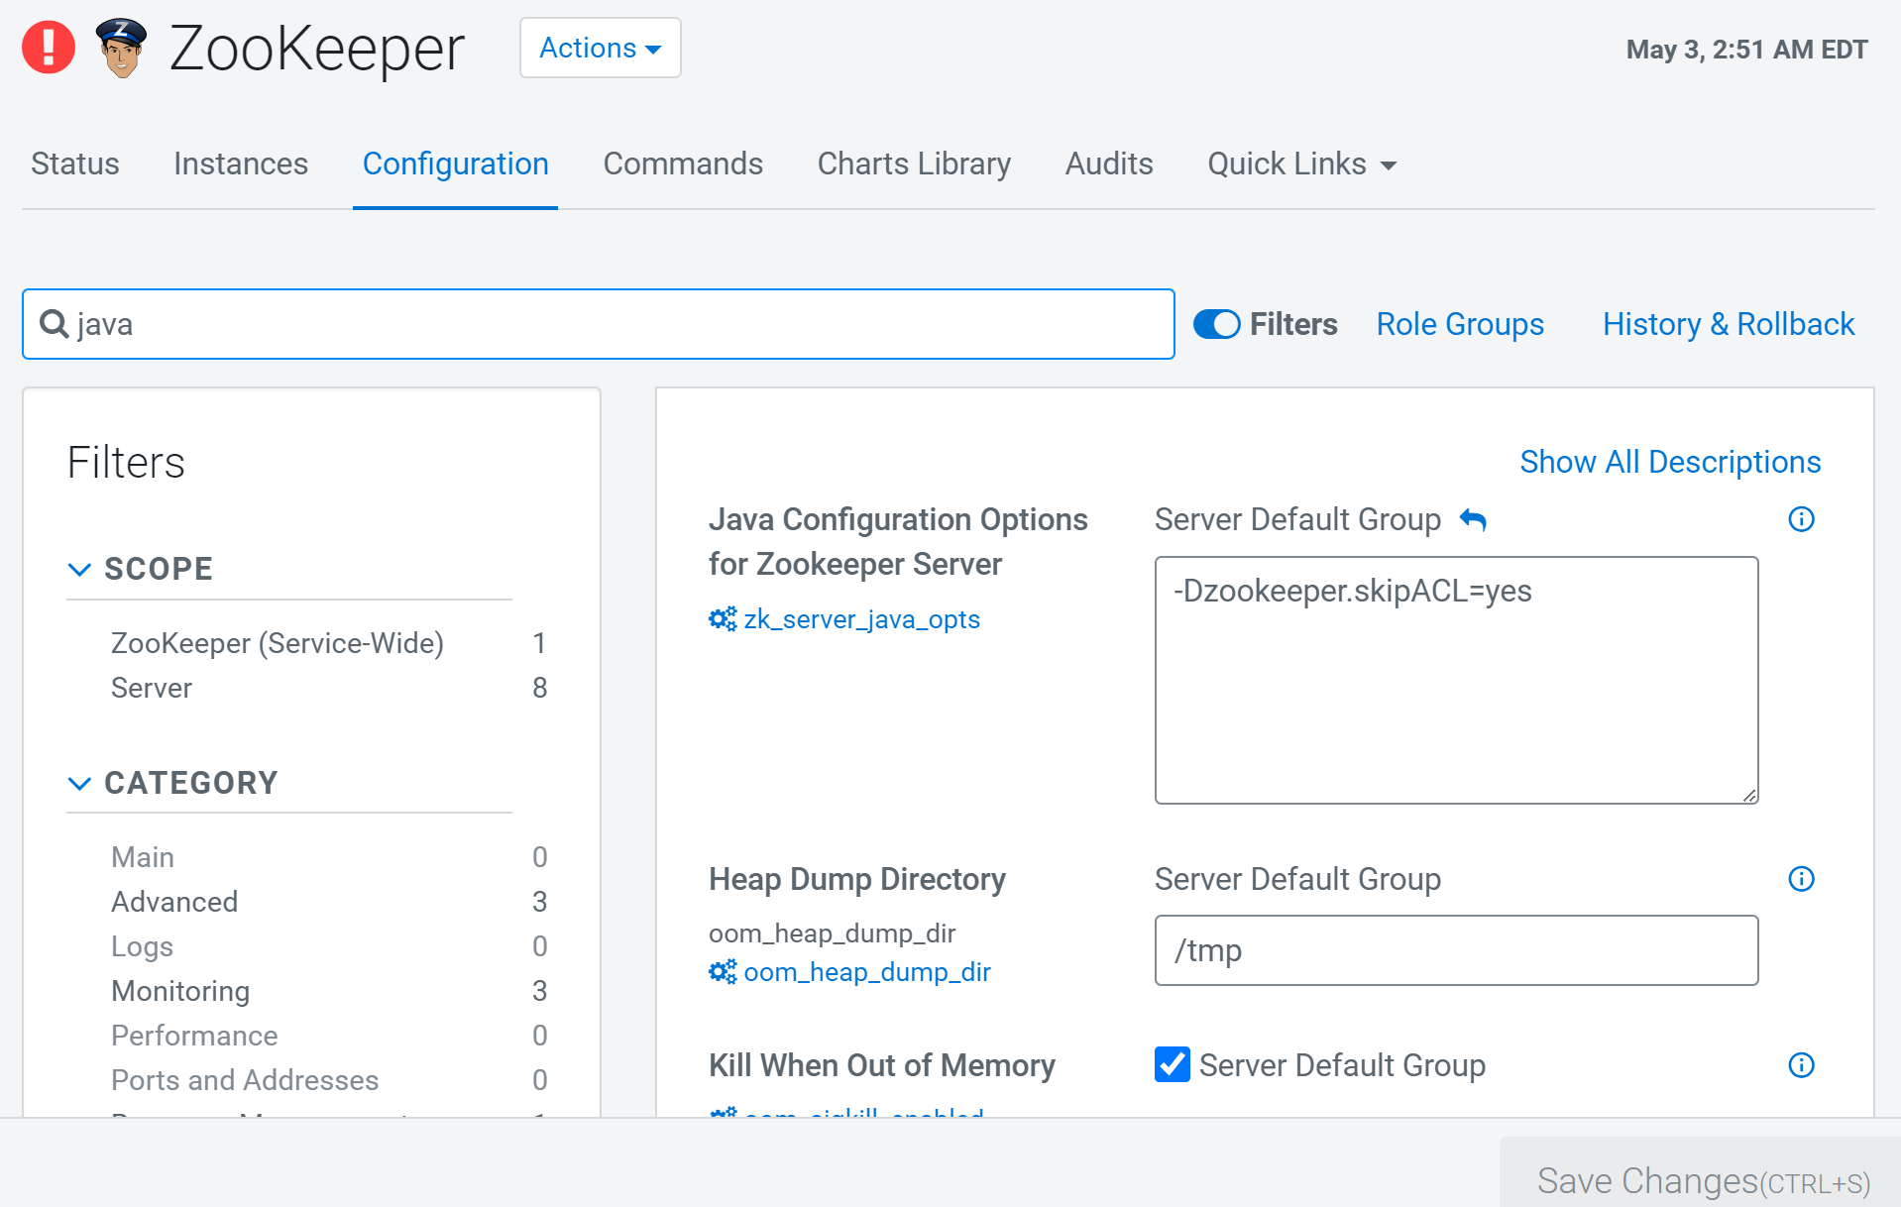The height and width of the screenshot is (1207, 1901).
Task: Open the Charts Library tab
Action: click(x=913, y=165)
